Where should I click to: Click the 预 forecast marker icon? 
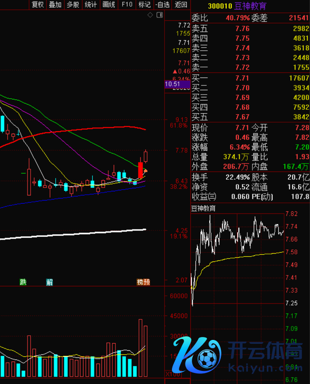pyautogui.click(x=147, y=282)
